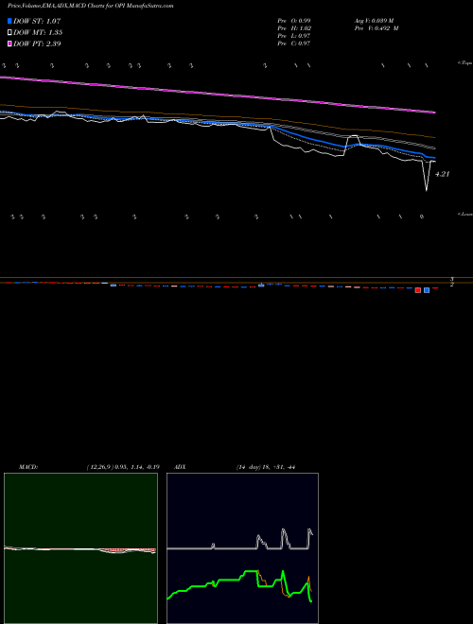Image resolution: width=473 pixels, height=624 pixels.
Task: Click the magenta DOW PT legend swatch
Action: (x=9, y=44)
